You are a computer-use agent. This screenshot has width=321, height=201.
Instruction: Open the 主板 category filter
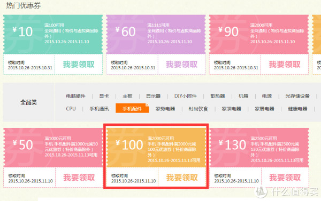tap(127, 96)
